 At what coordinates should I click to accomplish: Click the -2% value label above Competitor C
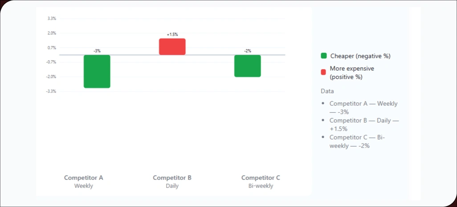tap(248, 51)
